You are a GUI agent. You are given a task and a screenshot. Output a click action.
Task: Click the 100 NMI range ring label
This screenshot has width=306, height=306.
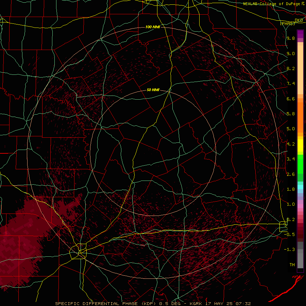coord(153,27)
